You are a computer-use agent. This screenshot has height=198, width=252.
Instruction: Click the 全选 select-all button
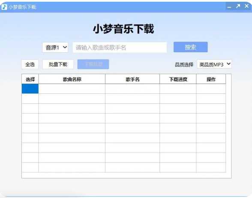(30, 64)
